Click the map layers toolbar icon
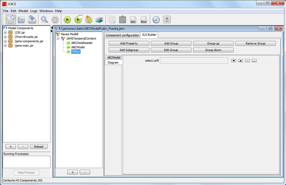Image resolution: width=286 pixels, height=185 pixels. pos(99,19)
